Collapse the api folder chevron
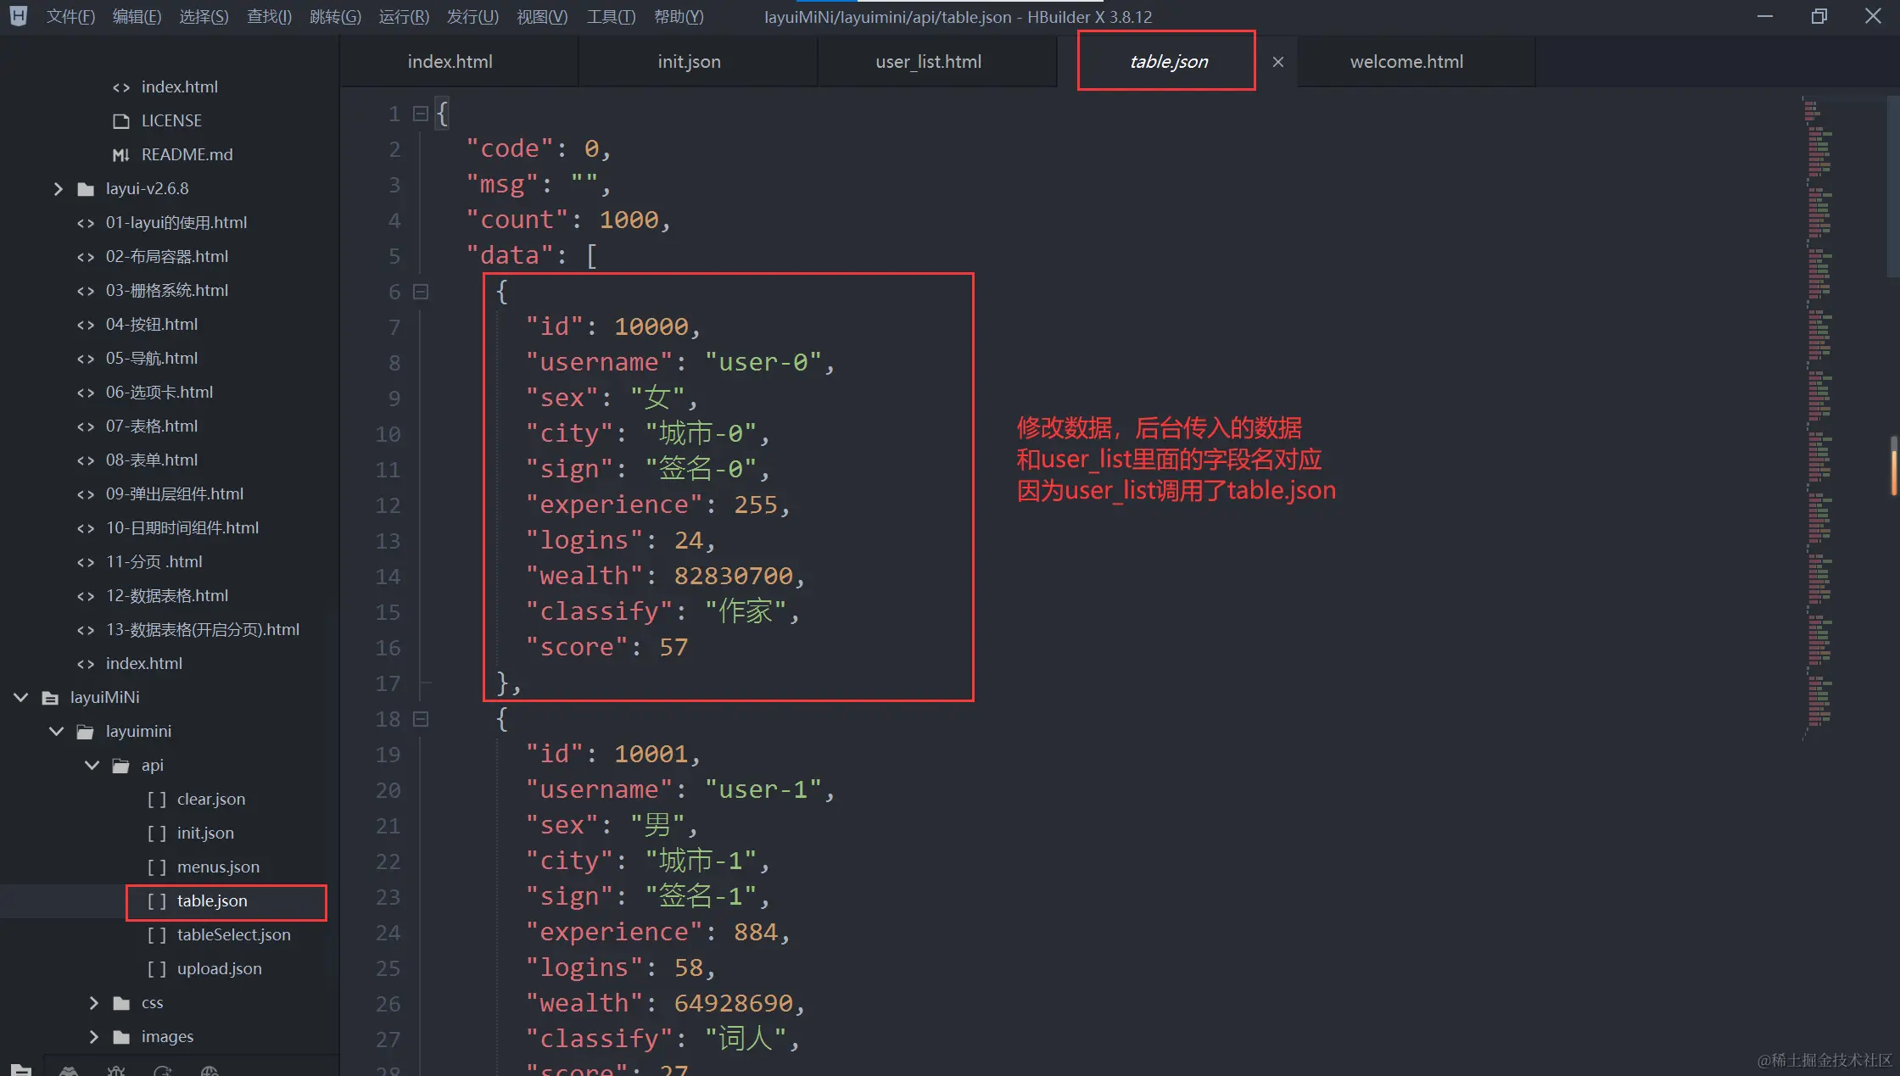This screenshot has width=1900, height=1076. 92,766
